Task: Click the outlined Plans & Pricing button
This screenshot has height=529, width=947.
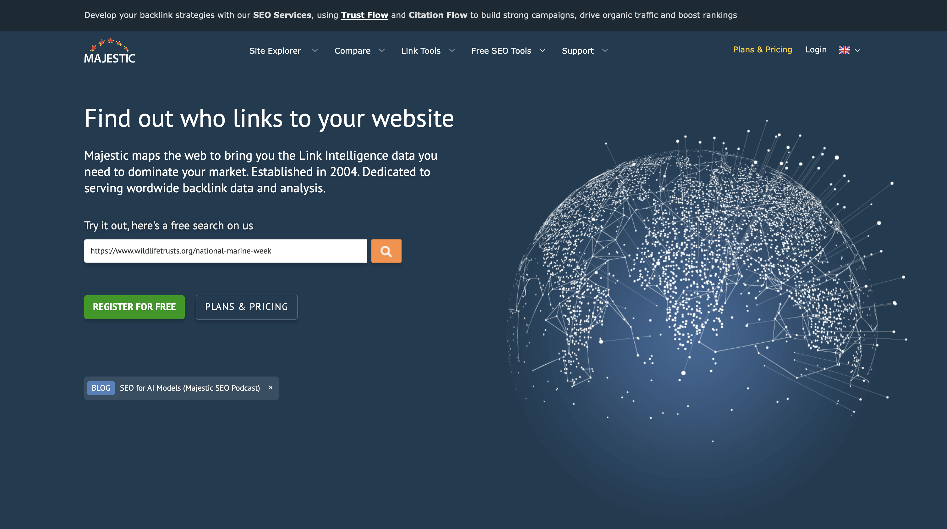Action: [x=246, y=307]
